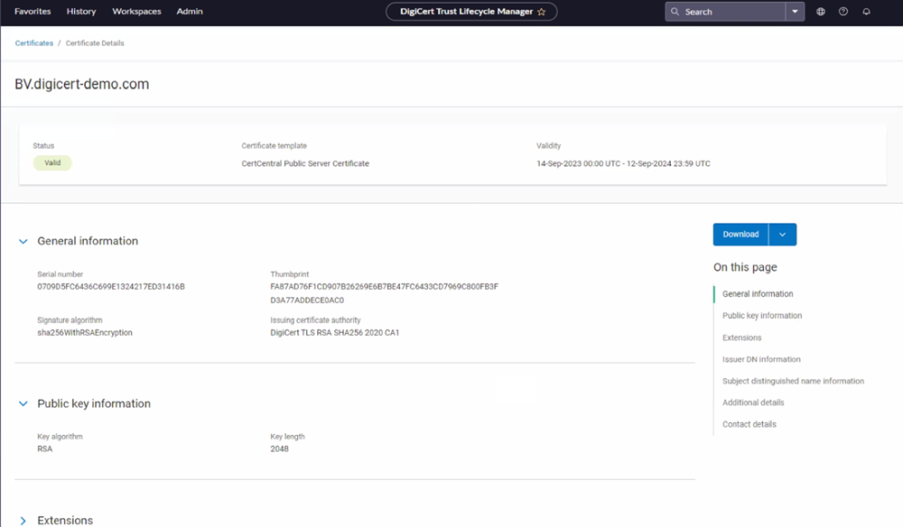Open the Favorites menu
Screen dimensions: 903x527
click(x=33, y=12)
